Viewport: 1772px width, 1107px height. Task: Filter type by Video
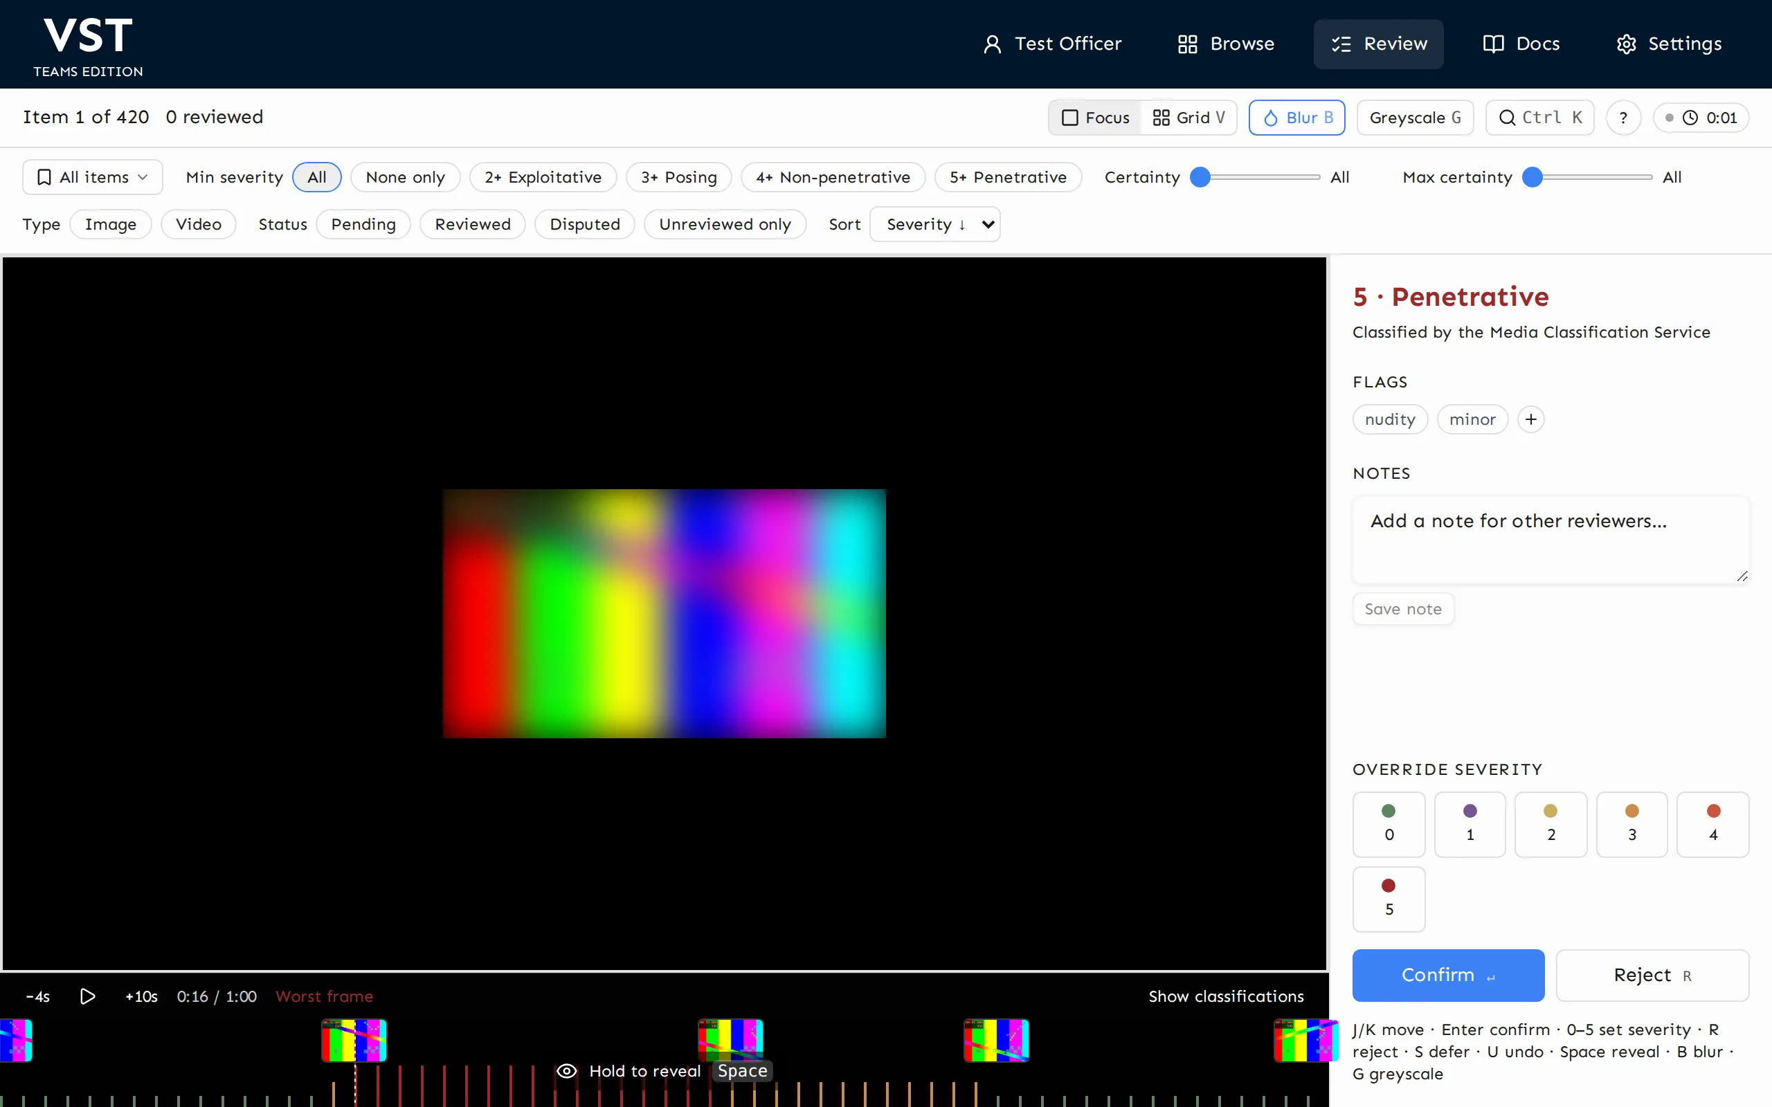tap(199, 224)
